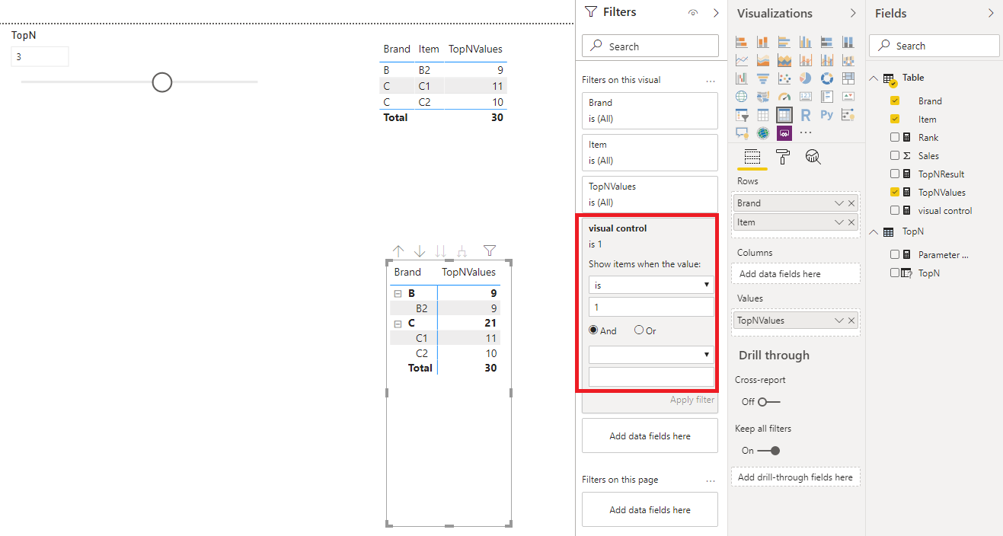The width and height of the screenshot is (1003, 536).
Task: Select the And radio button
Action: click(x=593, y=330)
